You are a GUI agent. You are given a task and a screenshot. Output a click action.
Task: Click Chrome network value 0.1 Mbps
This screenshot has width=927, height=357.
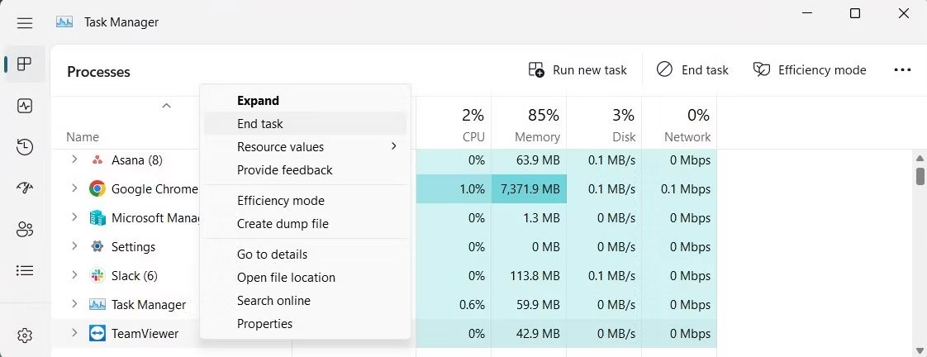pos(686,189)
